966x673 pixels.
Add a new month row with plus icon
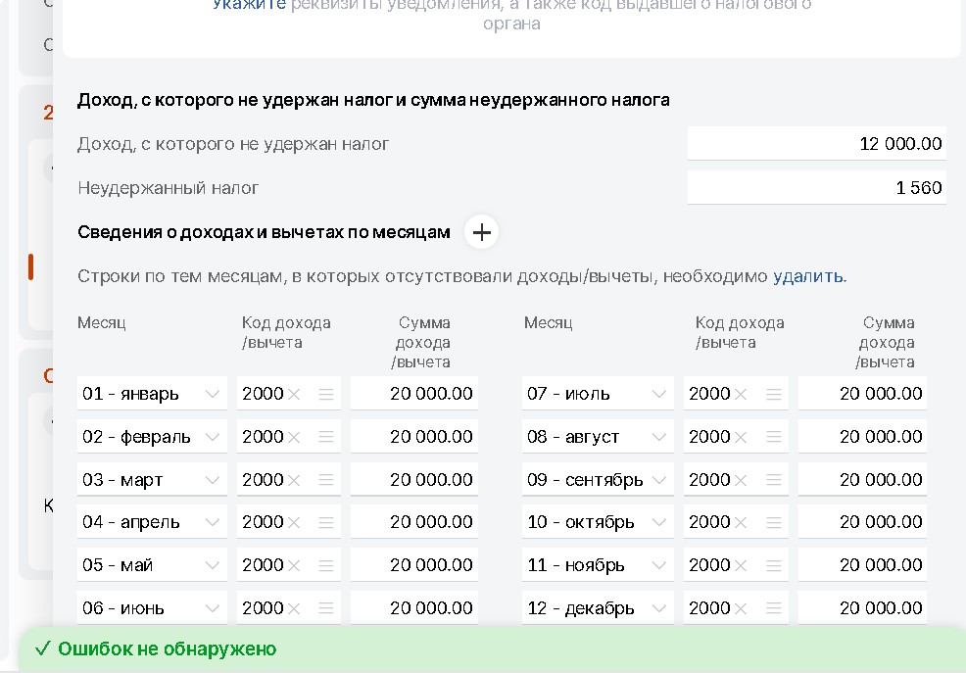pos(481,232)
